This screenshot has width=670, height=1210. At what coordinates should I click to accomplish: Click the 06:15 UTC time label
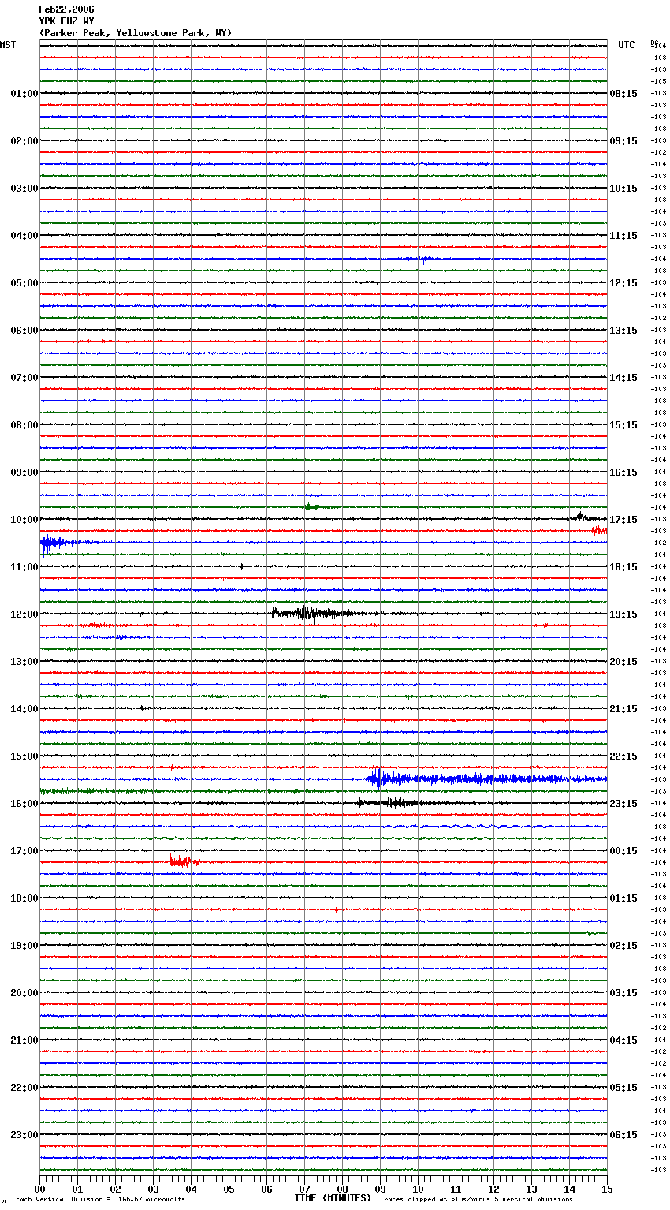(623, 1135)
